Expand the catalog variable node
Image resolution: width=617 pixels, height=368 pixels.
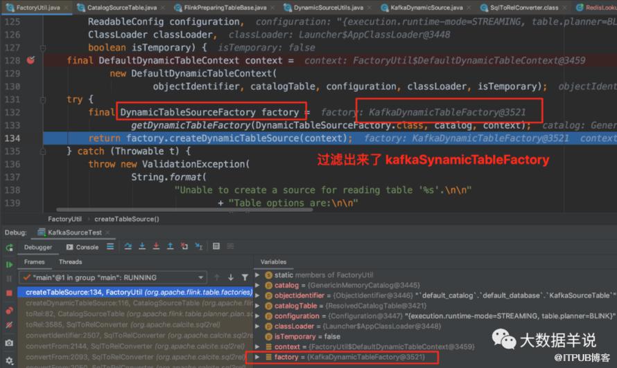(x=257, y=285)
